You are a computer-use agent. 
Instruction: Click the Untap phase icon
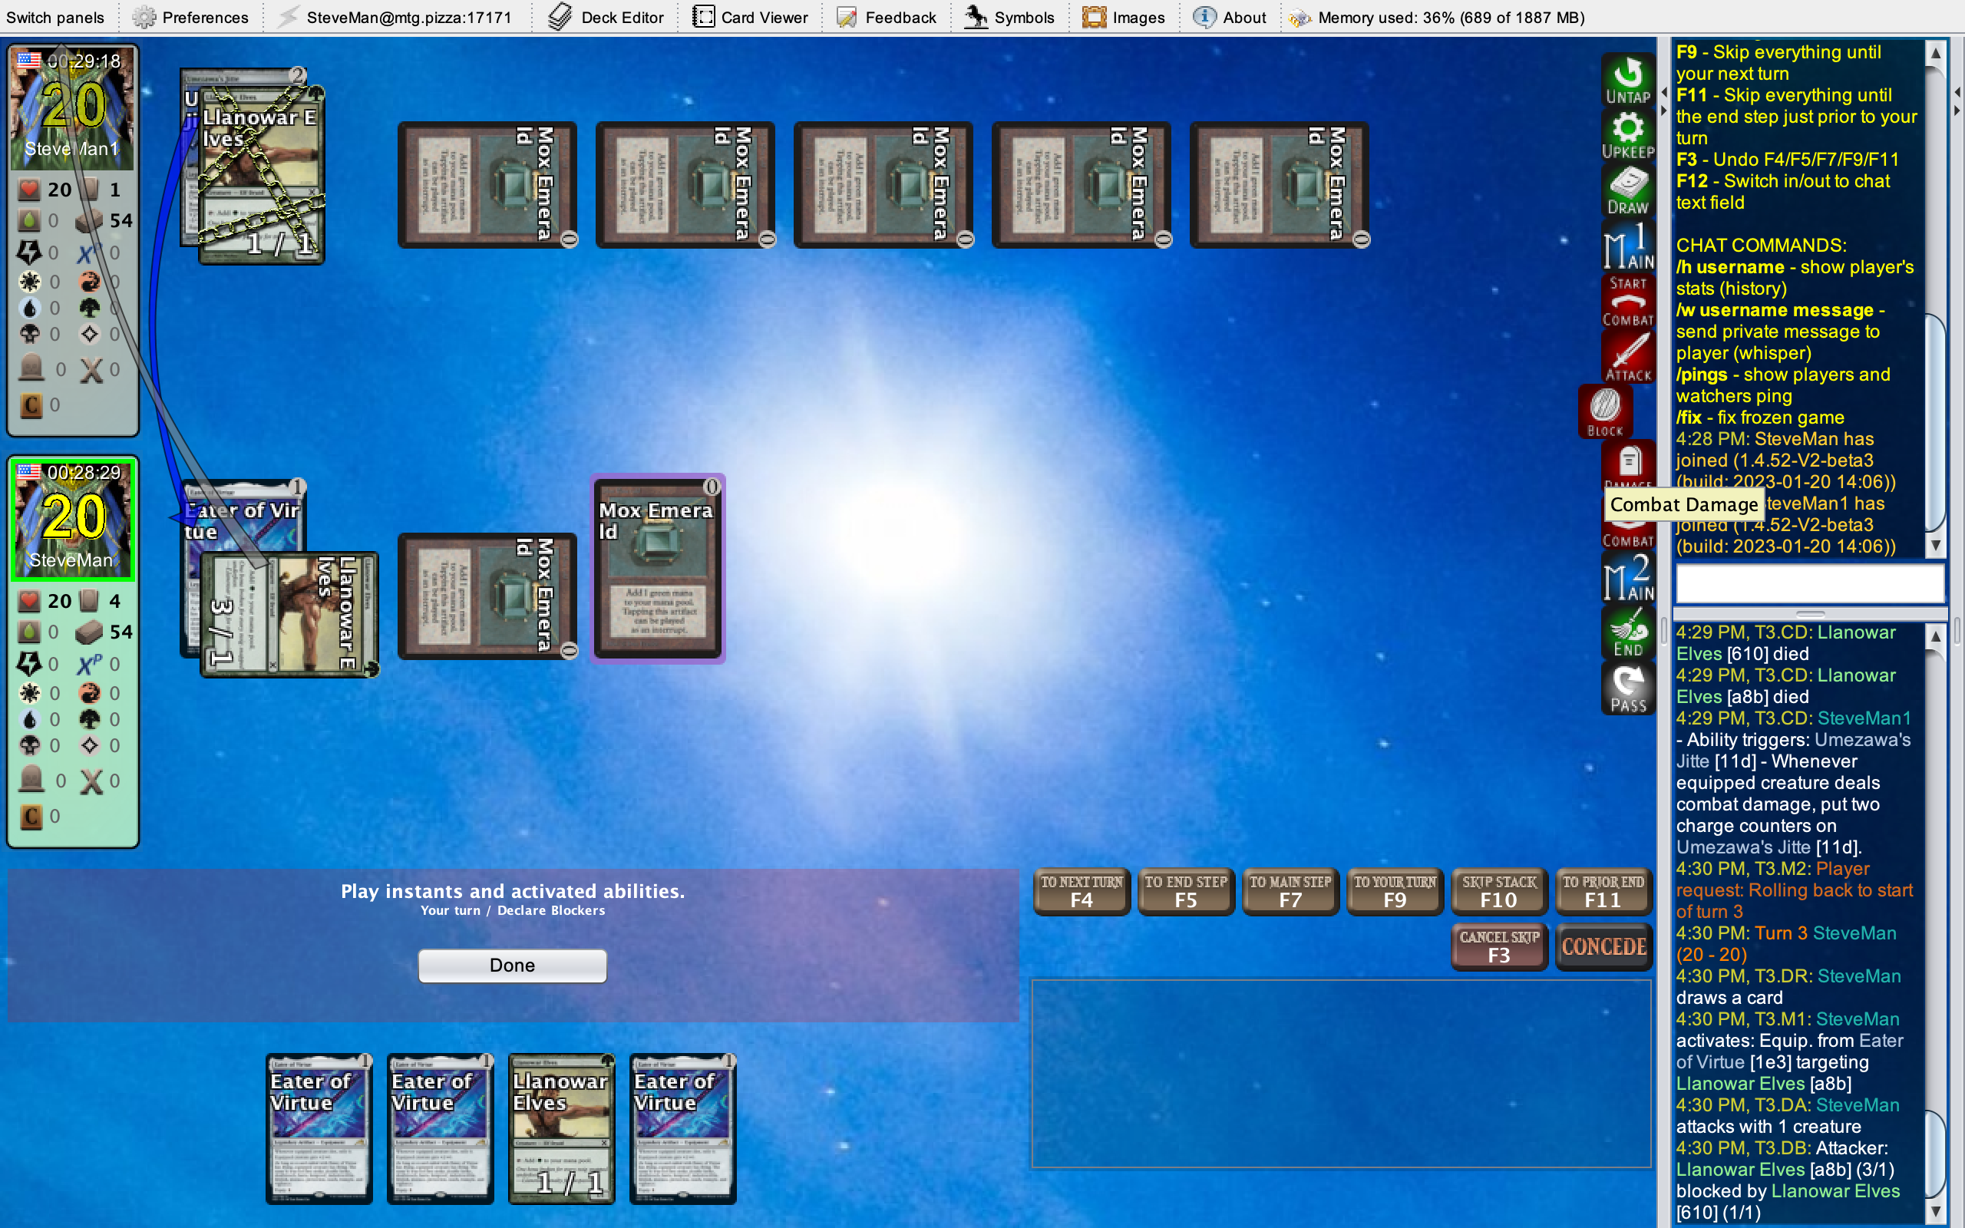click(x=1627, y=80)
